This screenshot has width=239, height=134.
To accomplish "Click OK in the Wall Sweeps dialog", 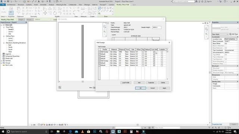I will pyautogui.click(x=140, y=88).
